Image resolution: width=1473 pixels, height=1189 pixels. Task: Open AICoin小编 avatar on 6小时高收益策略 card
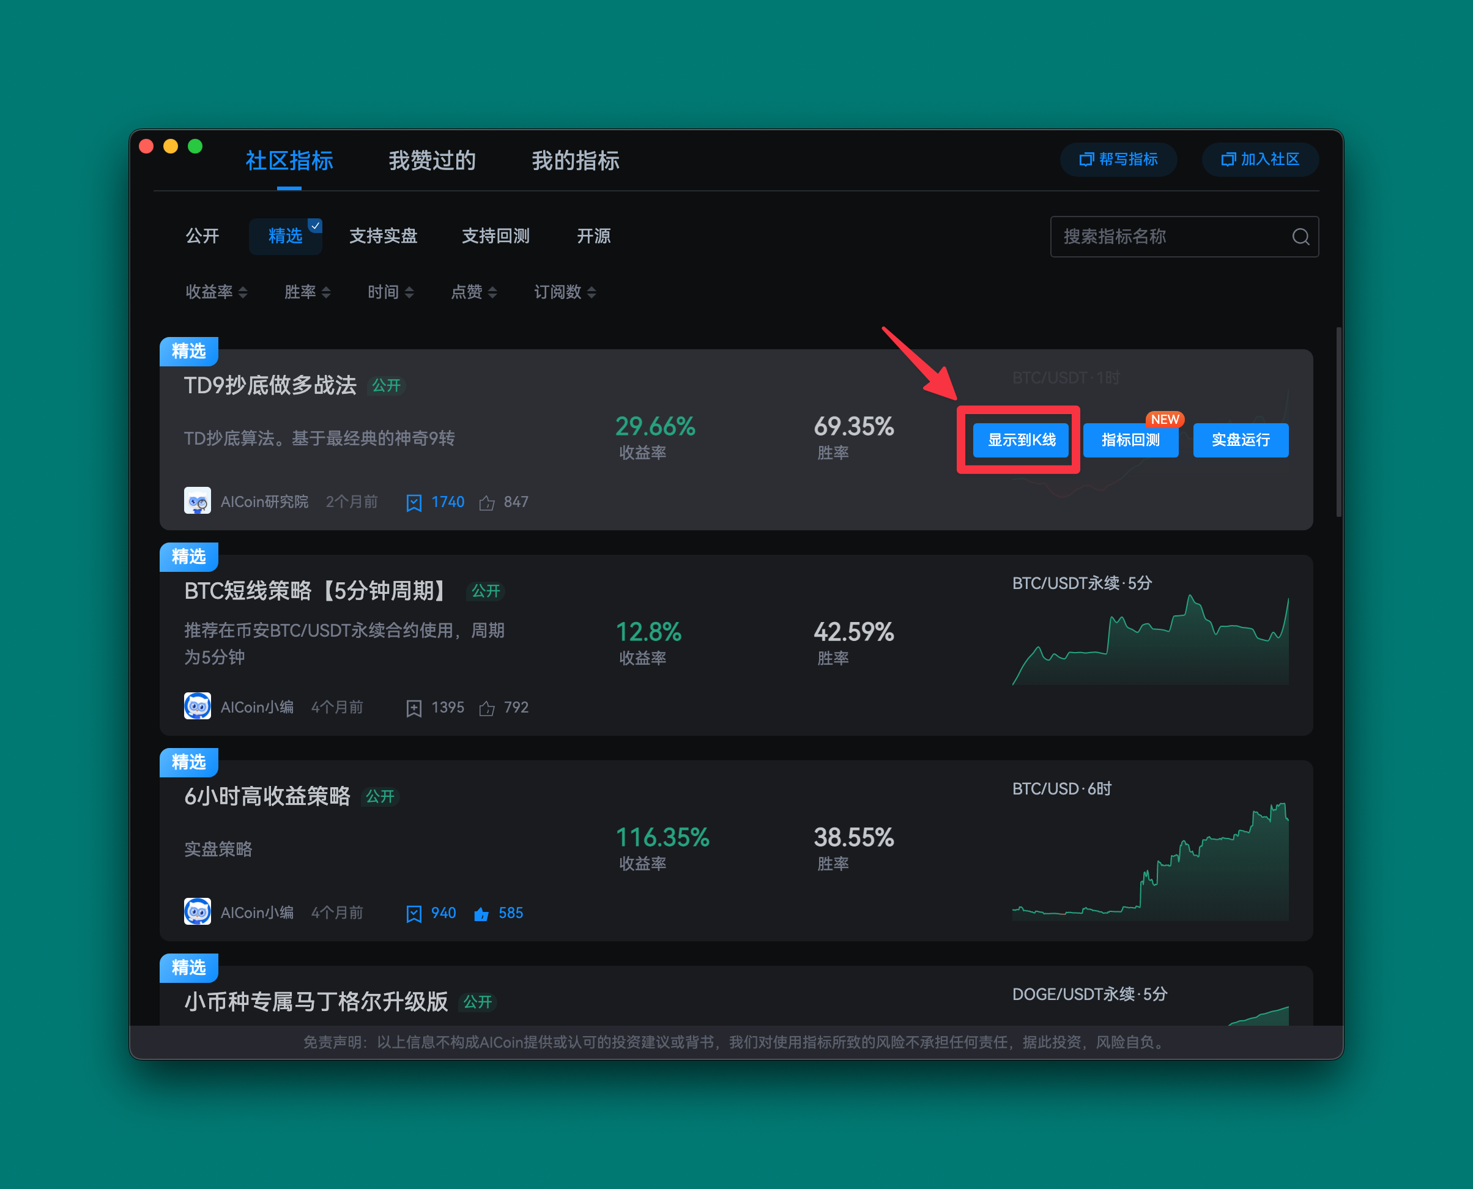click(198, 911)
